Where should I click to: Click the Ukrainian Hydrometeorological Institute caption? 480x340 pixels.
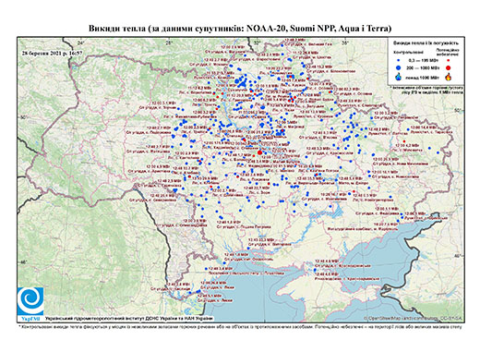click(x=129, y=319)
